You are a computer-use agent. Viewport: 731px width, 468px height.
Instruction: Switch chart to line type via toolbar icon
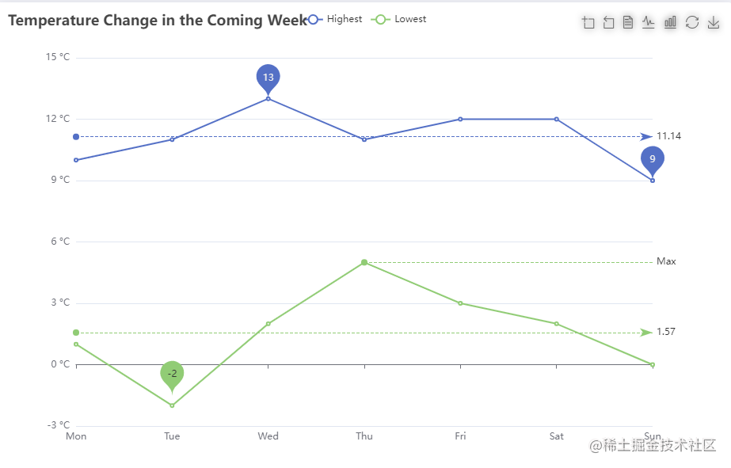click(648, 22)
